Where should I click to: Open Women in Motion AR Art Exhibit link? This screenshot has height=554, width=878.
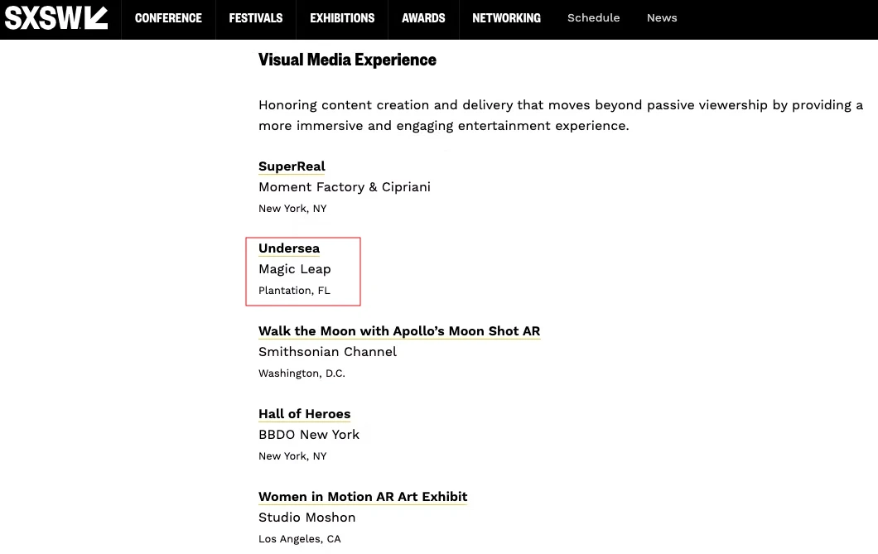pyautogui.click(x=363, y=496)
